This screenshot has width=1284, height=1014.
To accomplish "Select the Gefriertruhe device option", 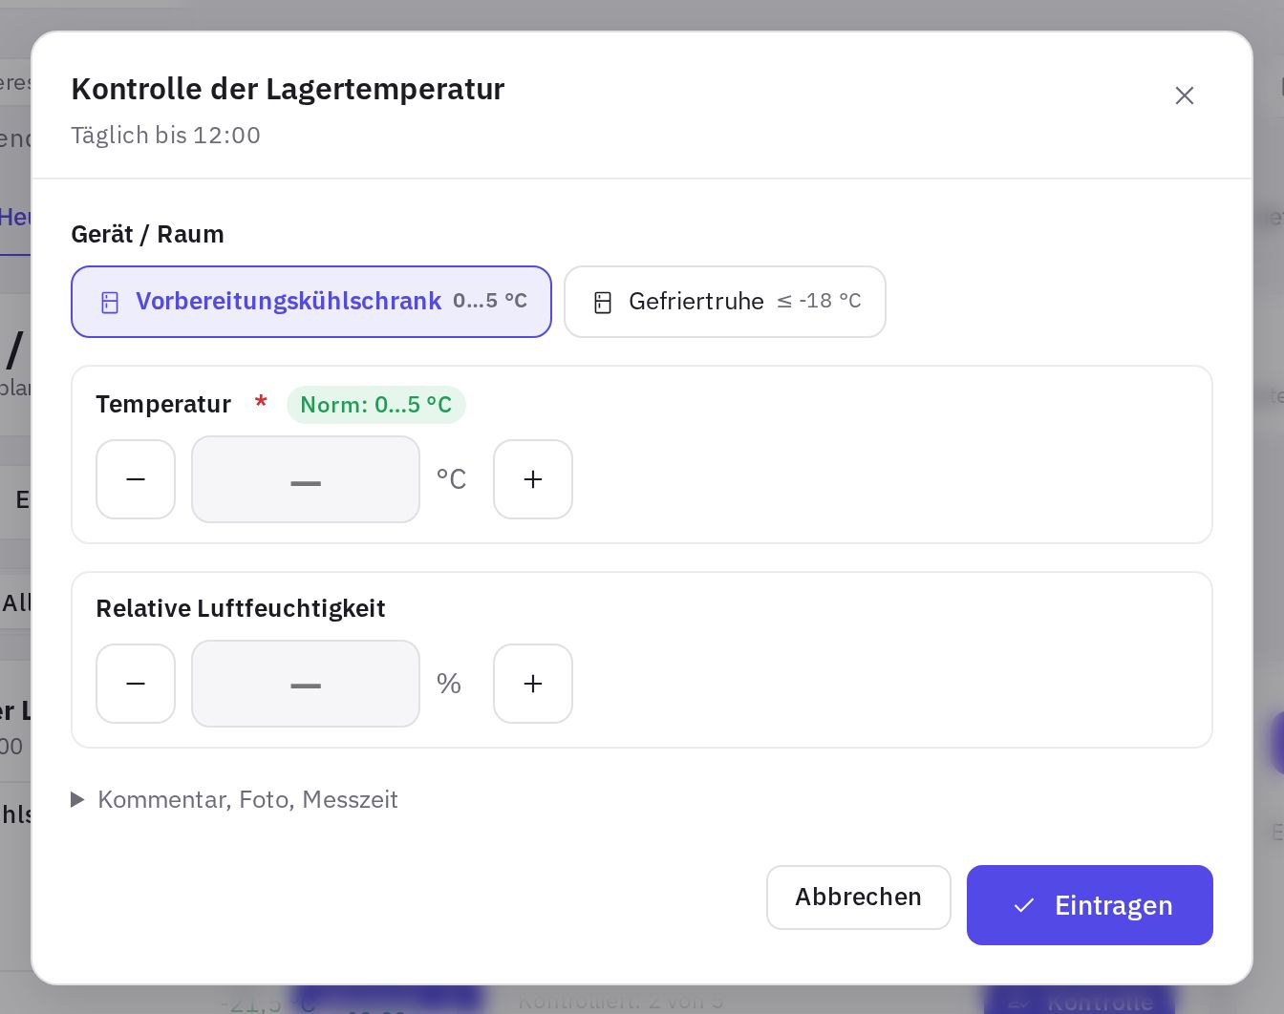I will click(x=725, y=302).
